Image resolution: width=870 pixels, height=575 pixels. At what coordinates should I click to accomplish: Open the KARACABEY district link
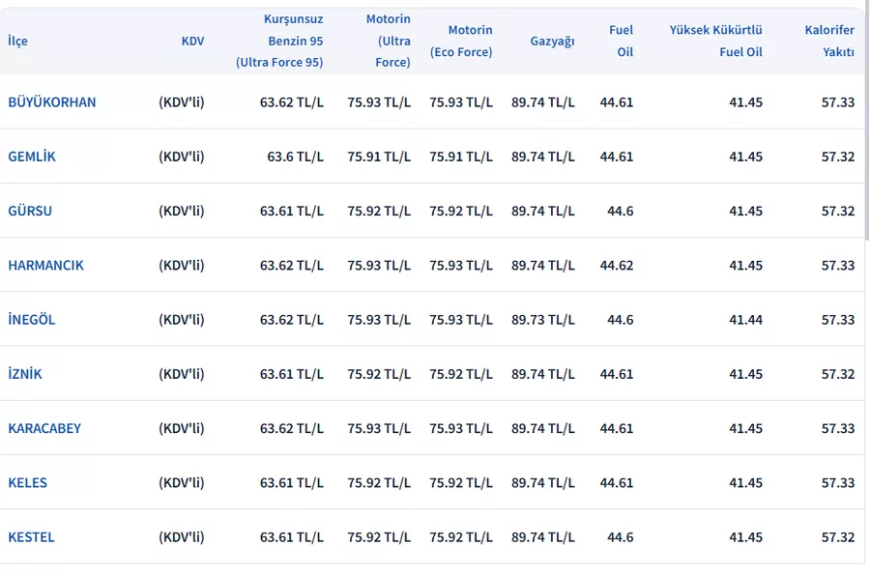tap(44, 428)
